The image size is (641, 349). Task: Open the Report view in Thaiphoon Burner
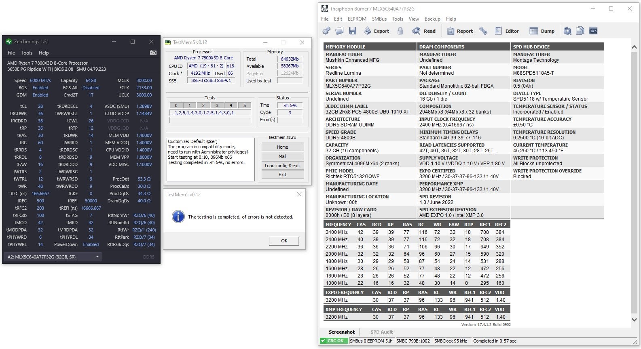(x=460, y=31)
